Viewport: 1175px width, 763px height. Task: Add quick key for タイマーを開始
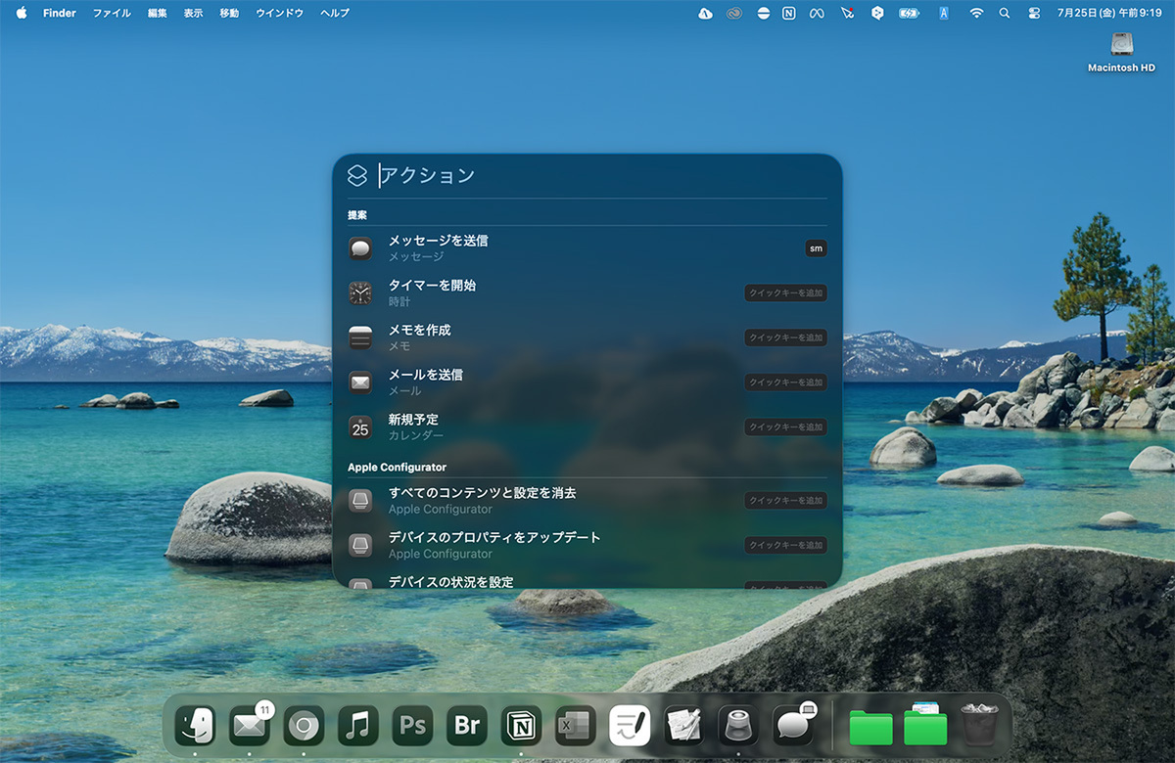(785, 292)
